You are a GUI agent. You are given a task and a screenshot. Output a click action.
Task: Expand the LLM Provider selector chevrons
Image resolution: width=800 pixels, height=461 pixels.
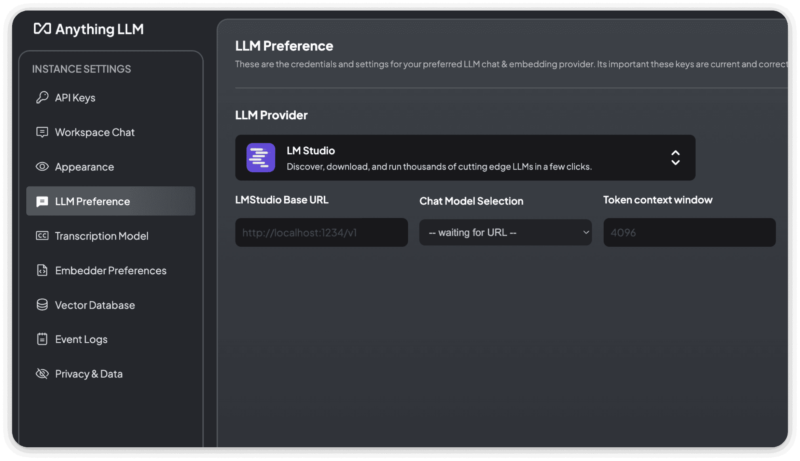pyautogui.click(x=675, y=158)
